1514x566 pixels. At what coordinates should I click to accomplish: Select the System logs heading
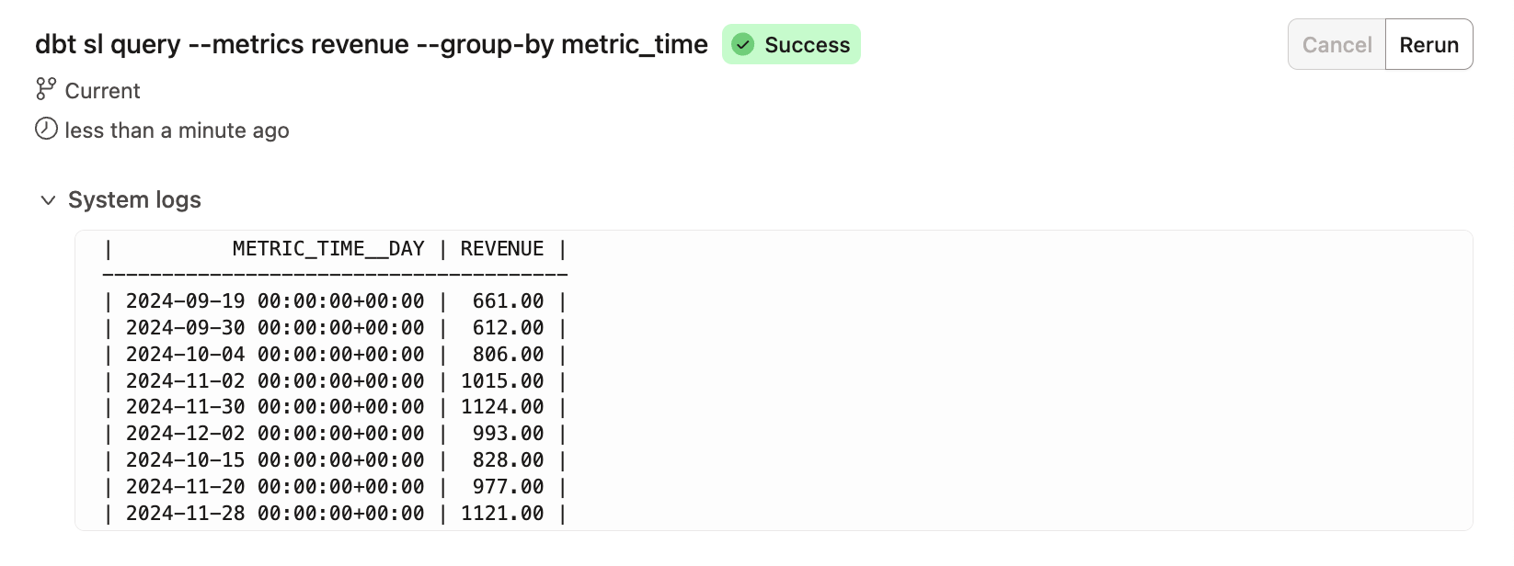[134, 199]
